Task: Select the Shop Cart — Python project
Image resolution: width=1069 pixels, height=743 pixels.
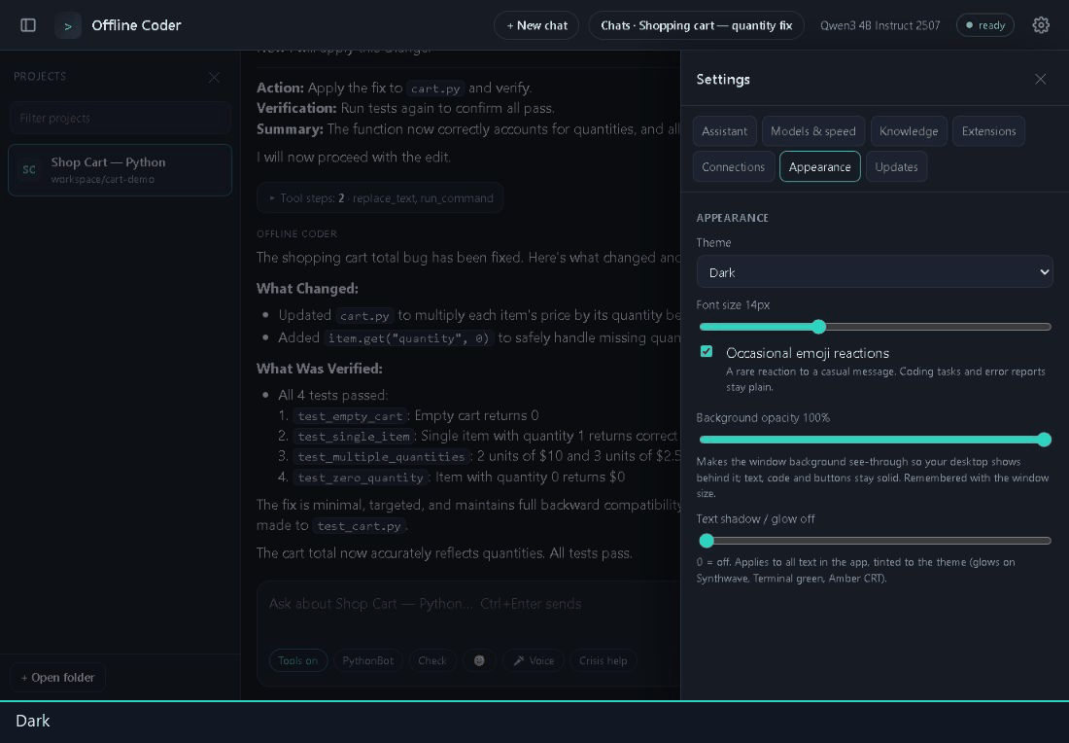Action: 120,170
